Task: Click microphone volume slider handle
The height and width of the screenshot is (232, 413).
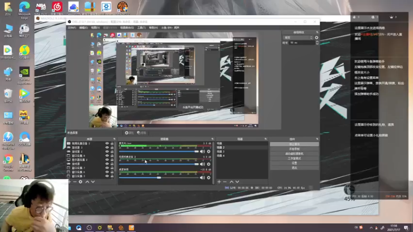Action: pos(197,152)
